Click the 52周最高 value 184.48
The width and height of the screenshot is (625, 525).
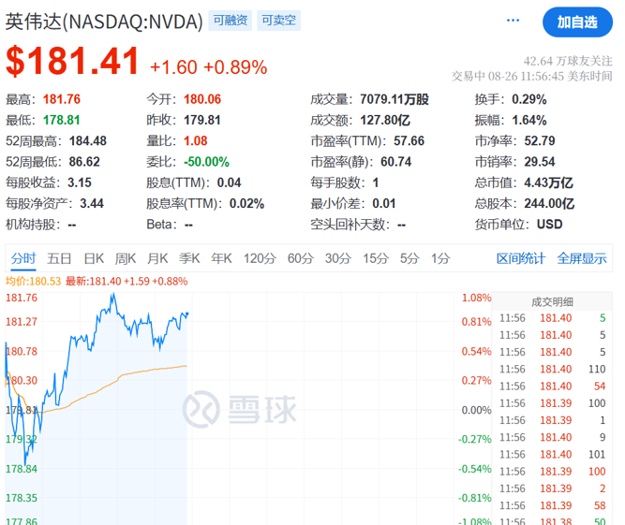[88, 141]
